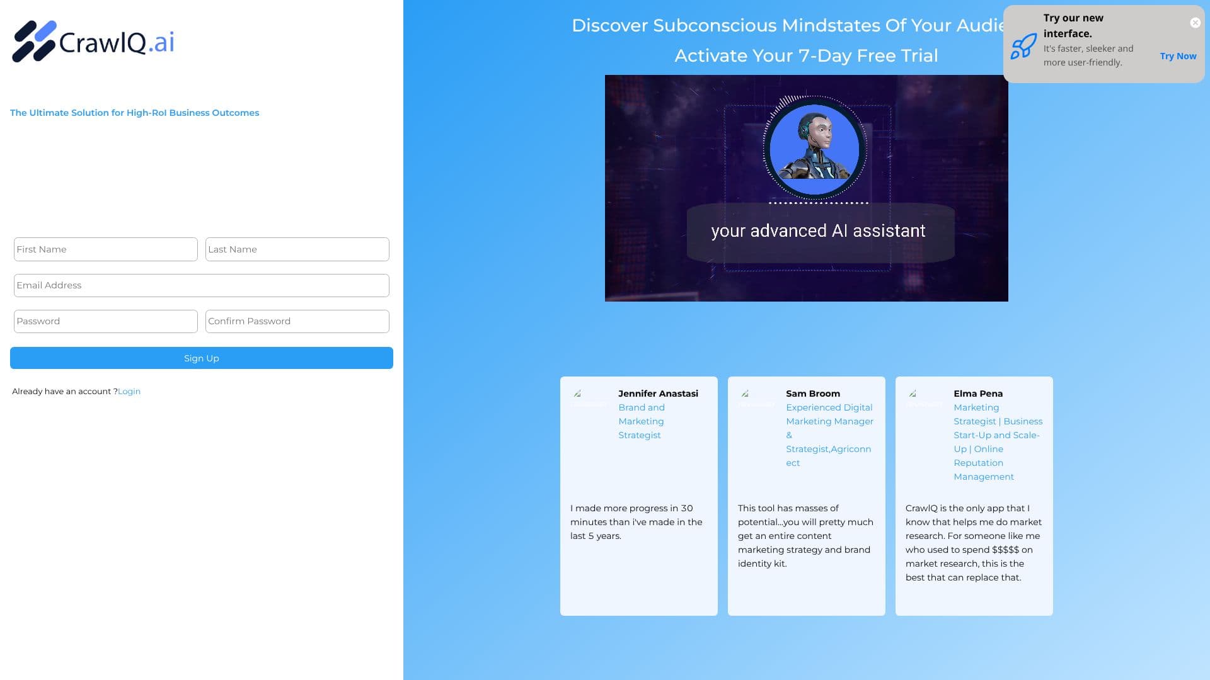Select the name Elma Pena

pyautogui.click(x=978, y=394)
